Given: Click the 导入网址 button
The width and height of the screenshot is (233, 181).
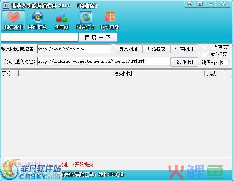Looking at the screenshot, I should click(129, 49).
